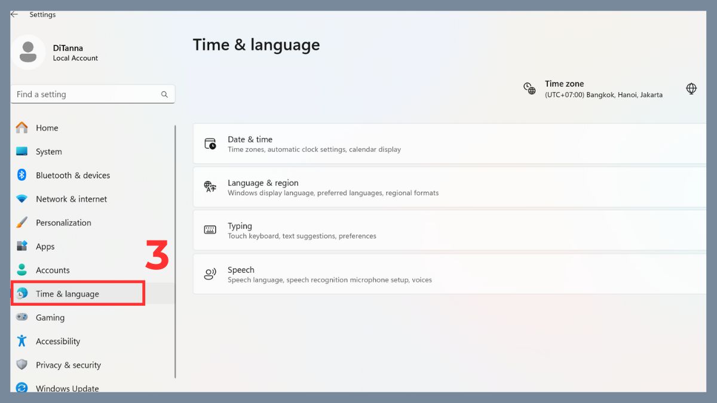Open Windows Update section
The height and width of the screenshot is (403, 717).
click(93, 387)
